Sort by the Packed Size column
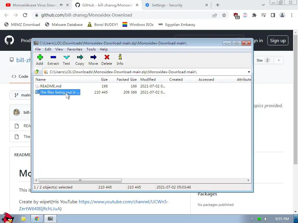The height and width of the screenshot is (223, 298). [x=124, y=80]
